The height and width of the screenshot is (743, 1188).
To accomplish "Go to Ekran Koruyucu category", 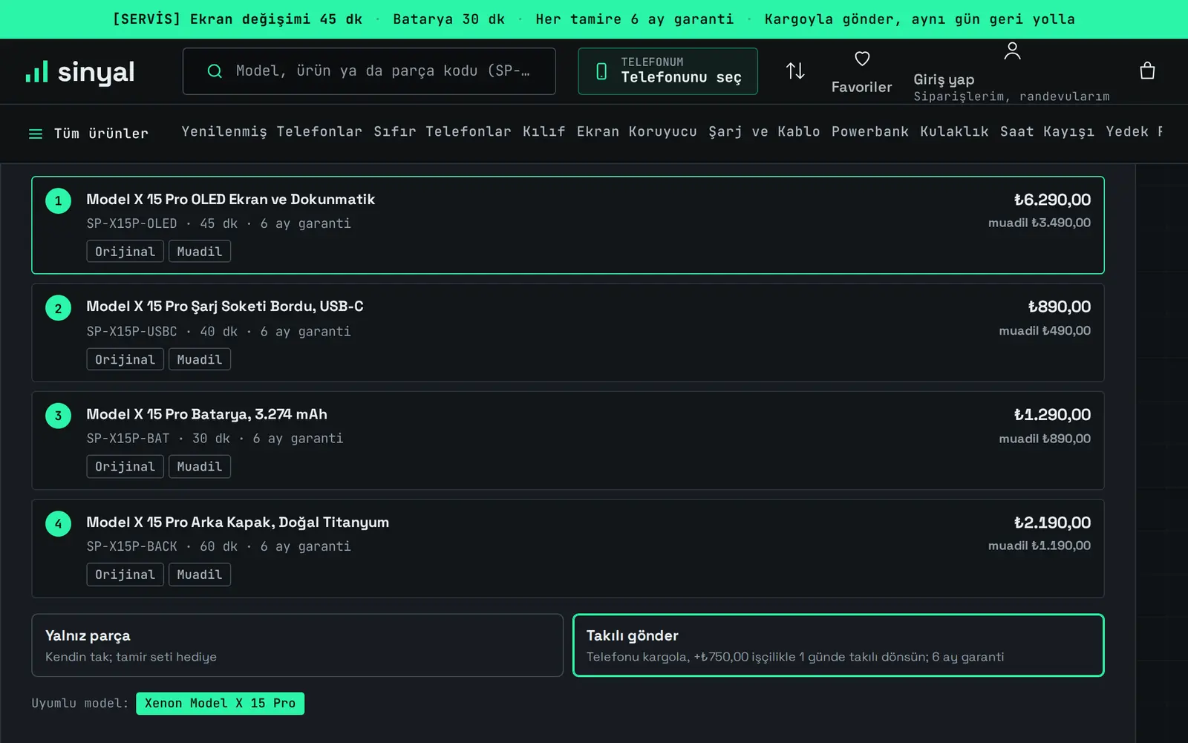I will (637, 131).
